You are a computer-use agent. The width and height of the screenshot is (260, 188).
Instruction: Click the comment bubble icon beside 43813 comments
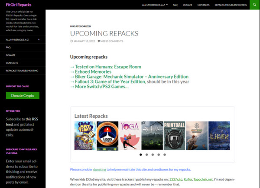point(99,41)
